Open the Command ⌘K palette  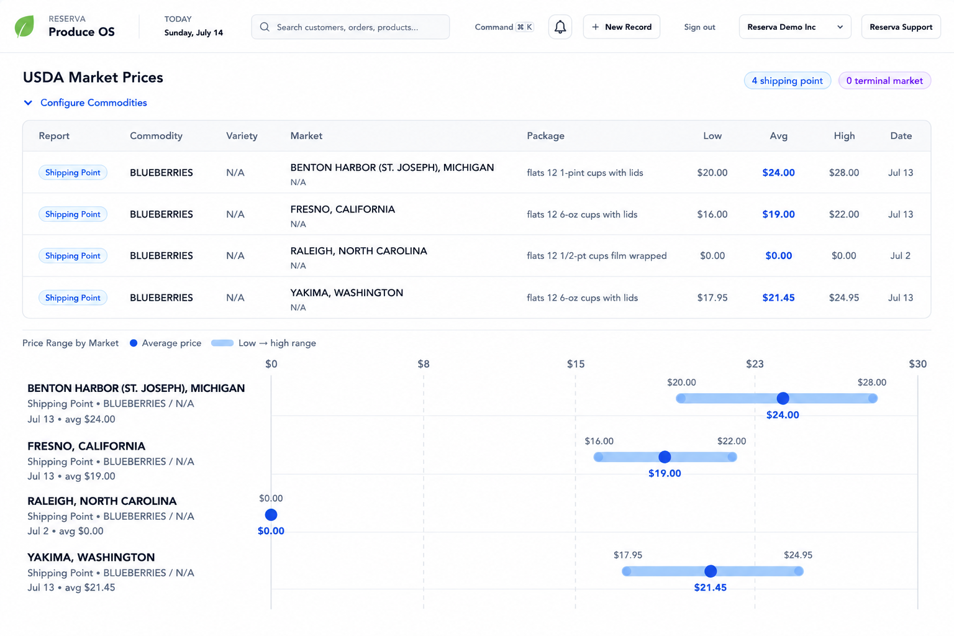coord(504,27)
